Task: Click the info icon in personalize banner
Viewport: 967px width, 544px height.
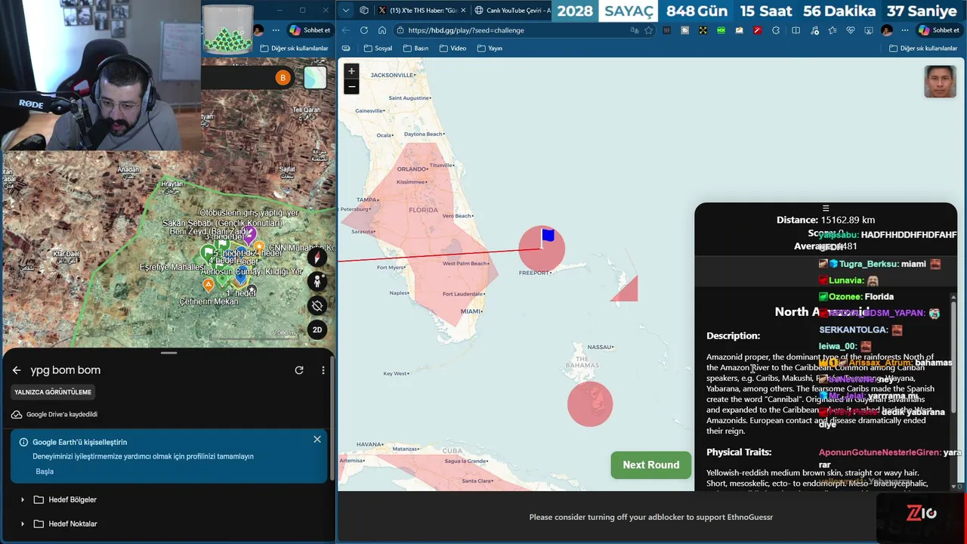Action: tap(23, 442)
